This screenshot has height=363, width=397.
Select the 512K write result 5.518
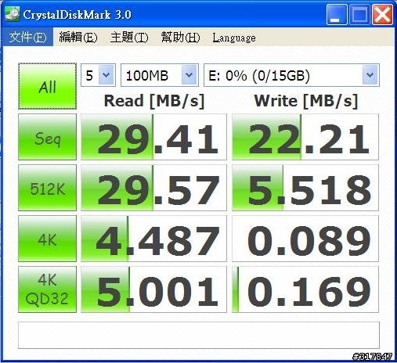[305, 188]
